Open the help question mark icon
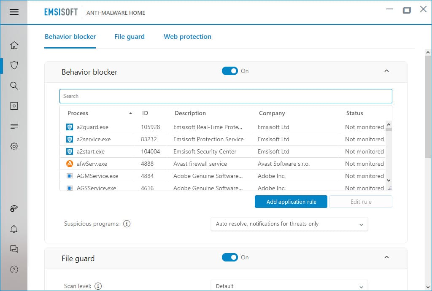Viewport: 432px width, 291px height. 14,269
